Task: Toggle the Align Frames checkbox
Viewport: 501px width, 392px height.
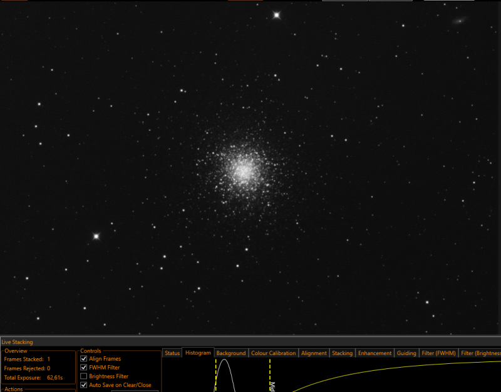Action: (84, 358)
